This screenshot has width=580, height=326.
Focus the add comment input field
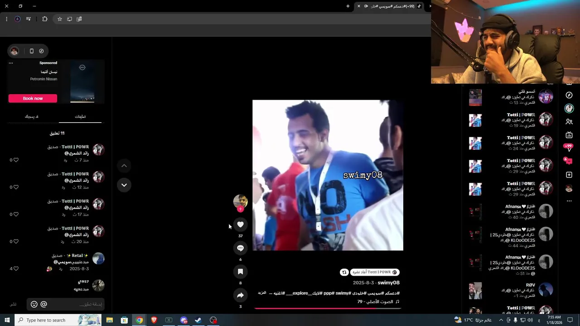coord(65,304)
